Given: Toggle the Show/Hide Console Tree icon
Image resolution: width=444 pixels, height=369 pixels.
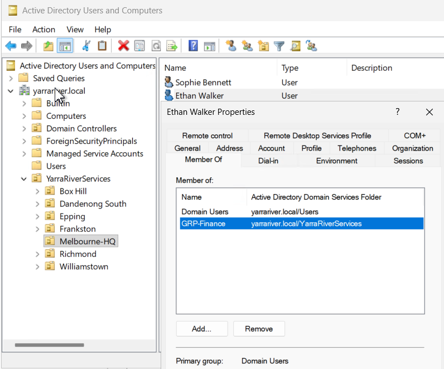Looking at the screenshot, I should pos(65,46).
